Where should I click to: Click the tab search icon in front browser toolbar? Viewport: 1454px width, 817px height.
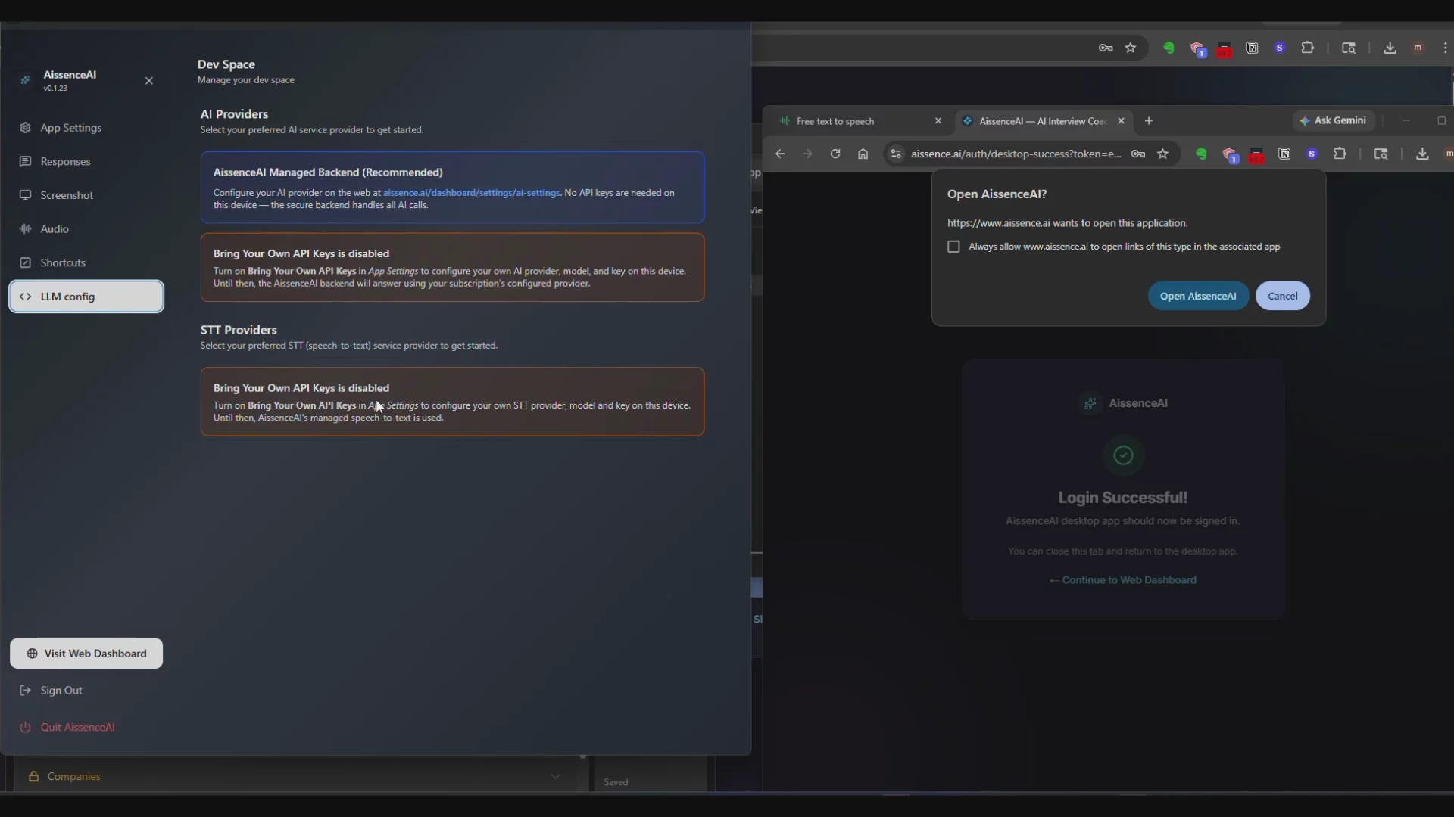click(x=1381, y=154)
